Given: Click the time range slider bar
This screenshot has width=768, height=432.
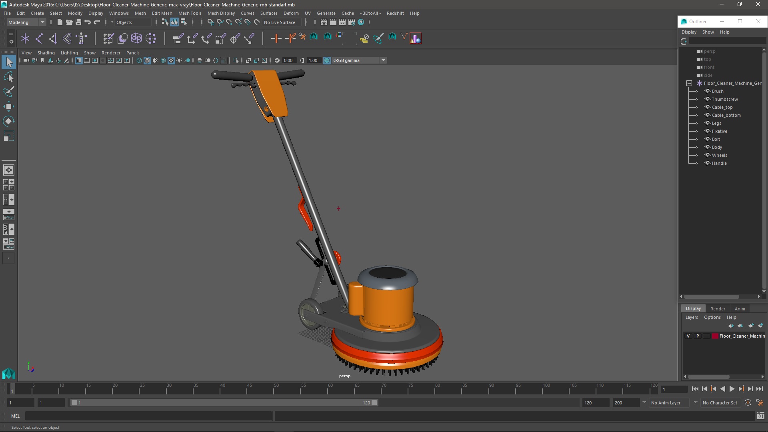Looking at the screenshot, I should (224, 403).
